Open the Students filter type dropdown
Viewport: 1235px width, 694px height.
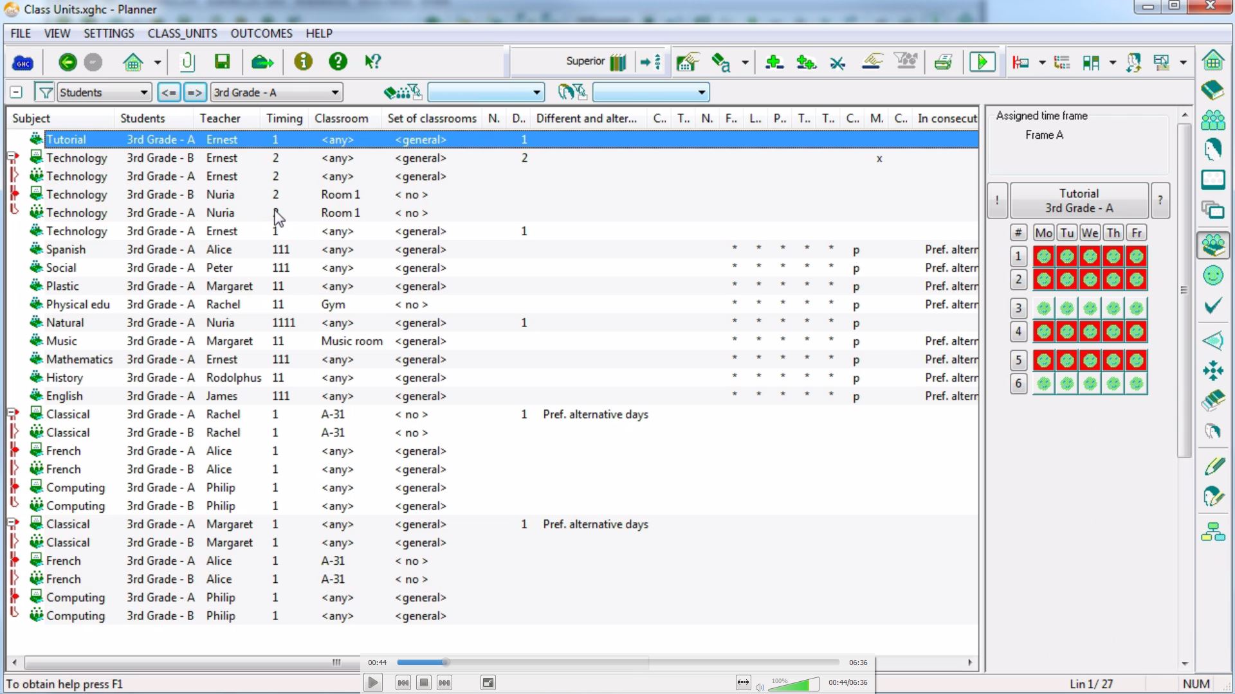pos(104,93)
